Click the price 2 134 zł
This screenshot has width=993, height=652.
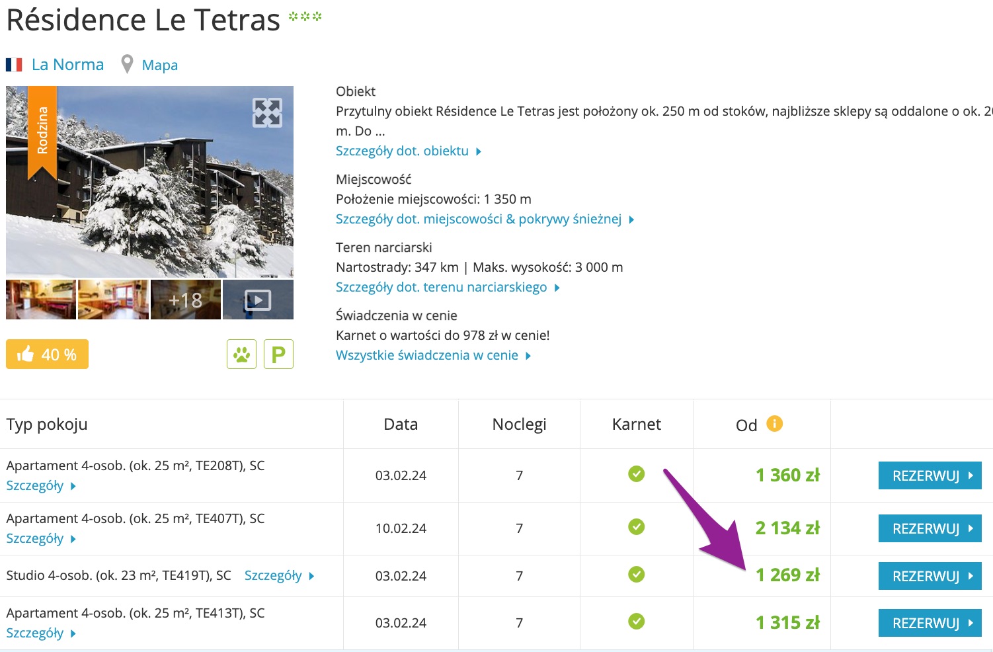[787, 528]
